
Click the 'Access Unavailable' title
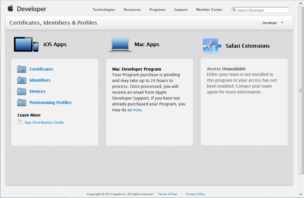click(226, 69)
